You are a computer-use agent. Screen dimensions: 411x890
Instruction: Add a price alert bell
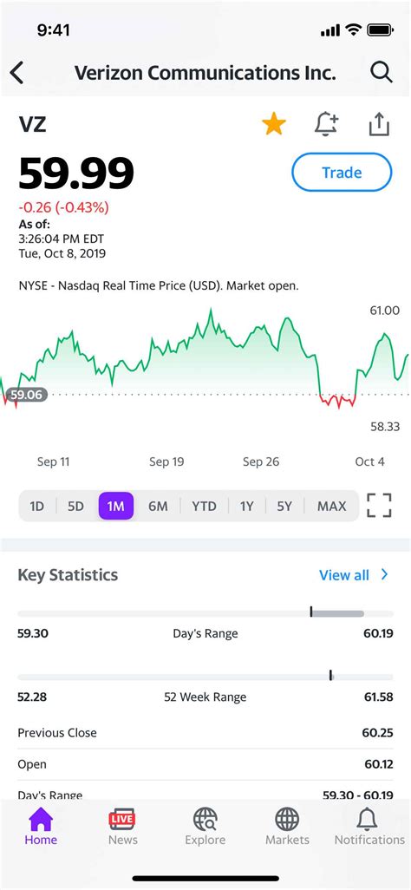coord(326,124)
